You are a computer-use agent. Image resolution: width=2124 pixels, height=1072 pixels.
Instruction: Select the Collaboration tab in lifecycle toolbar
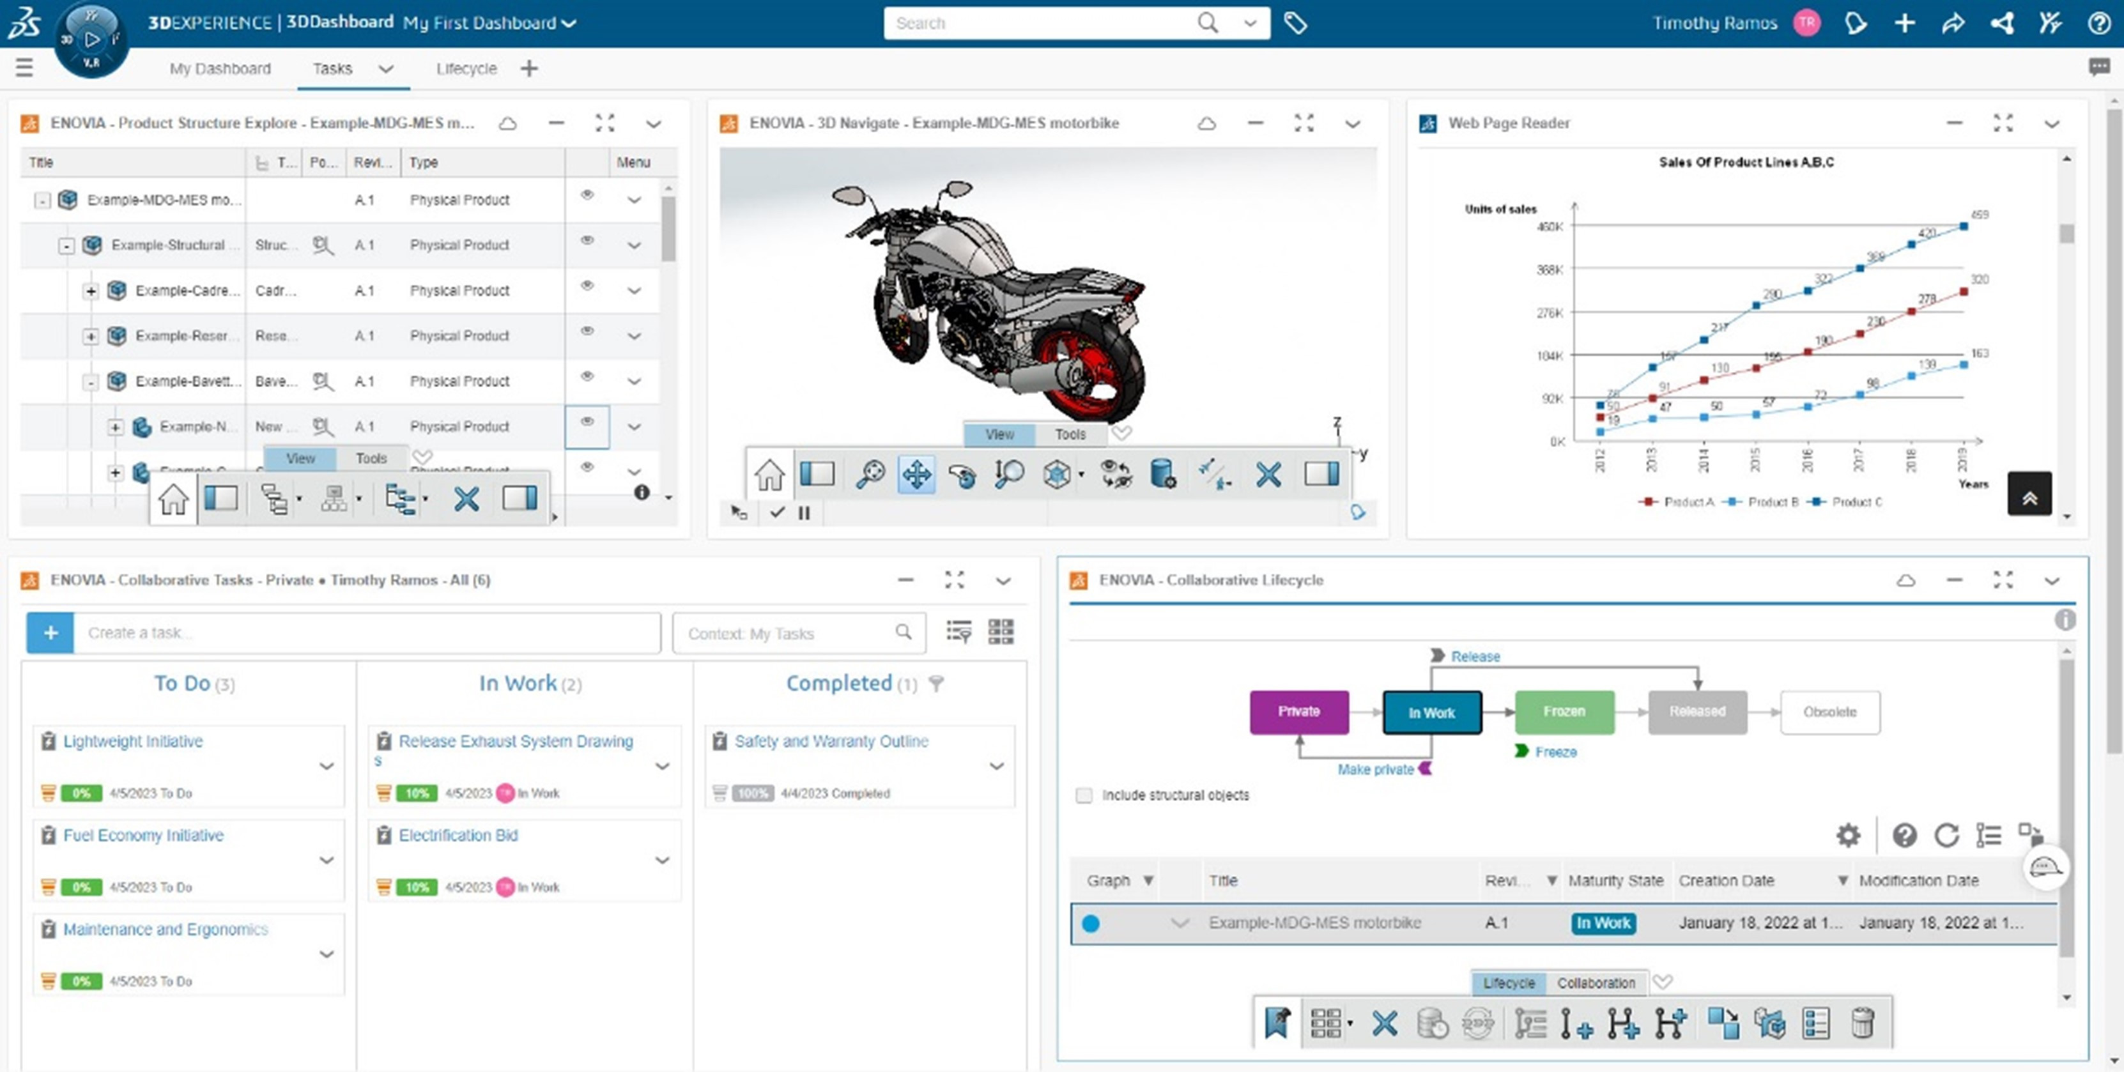pos(1596,983)
